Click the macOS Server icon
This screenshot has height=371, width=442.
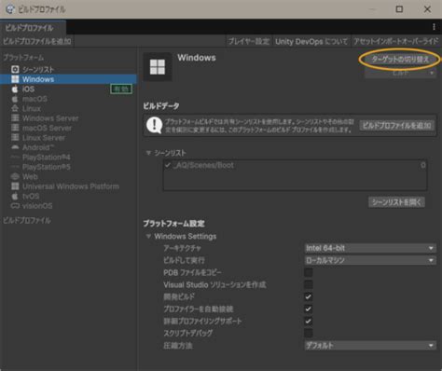click(15, 128)
